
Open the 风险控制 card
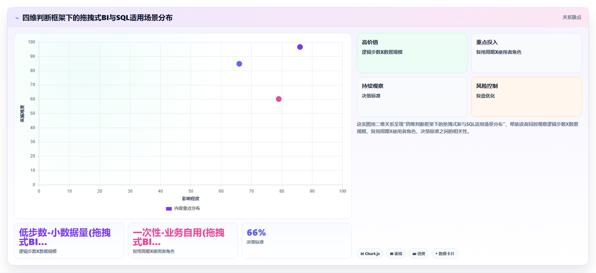click(526, 97)
